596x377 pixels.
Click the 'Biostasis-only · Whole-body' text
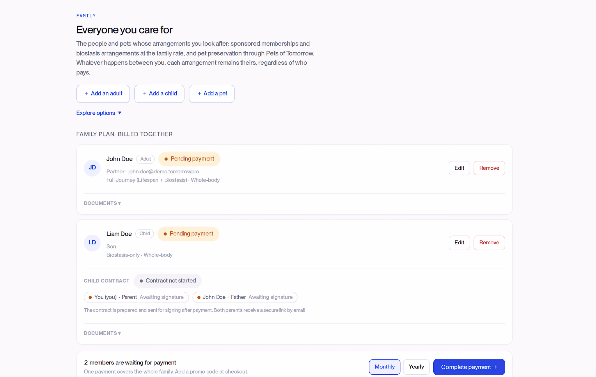coord(139,255)
